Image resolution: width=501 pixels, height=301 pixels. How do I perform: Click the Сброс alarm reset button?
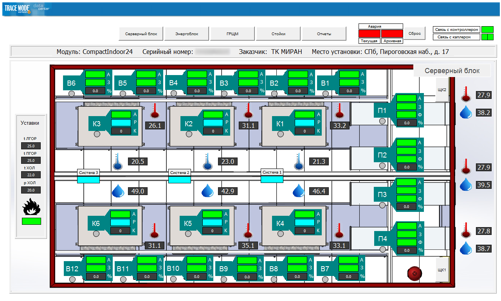pos(414,34)
